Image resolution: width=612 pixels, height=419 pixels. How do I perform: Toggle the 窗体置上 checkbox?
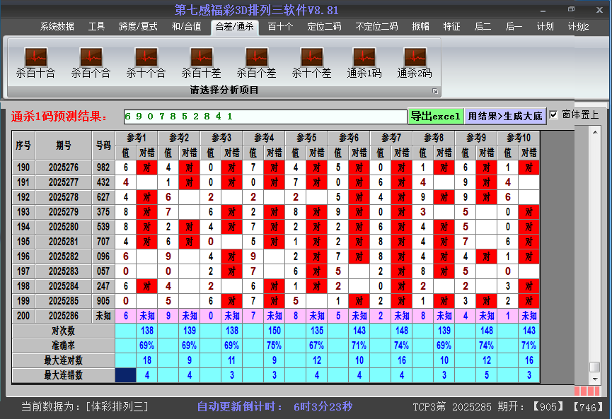(x=554, y=115)
